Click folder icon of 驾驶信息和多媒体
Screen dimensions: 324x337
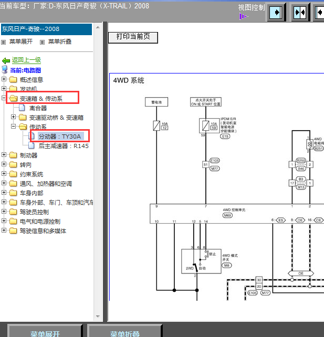point(13,231)
